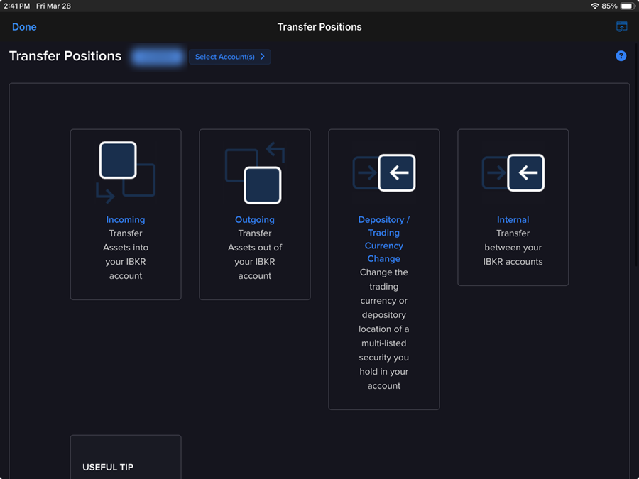The height and width of the screenshot is (479, 639).
Task: Click 'Transfer between your IBKR accounts' description
Action: pos(513,248)
